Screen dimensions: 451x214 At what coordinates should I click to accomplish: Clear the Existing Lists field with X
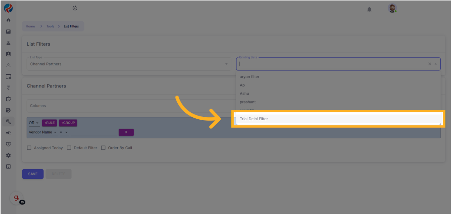pyautogui.click(x=429, y=64)
